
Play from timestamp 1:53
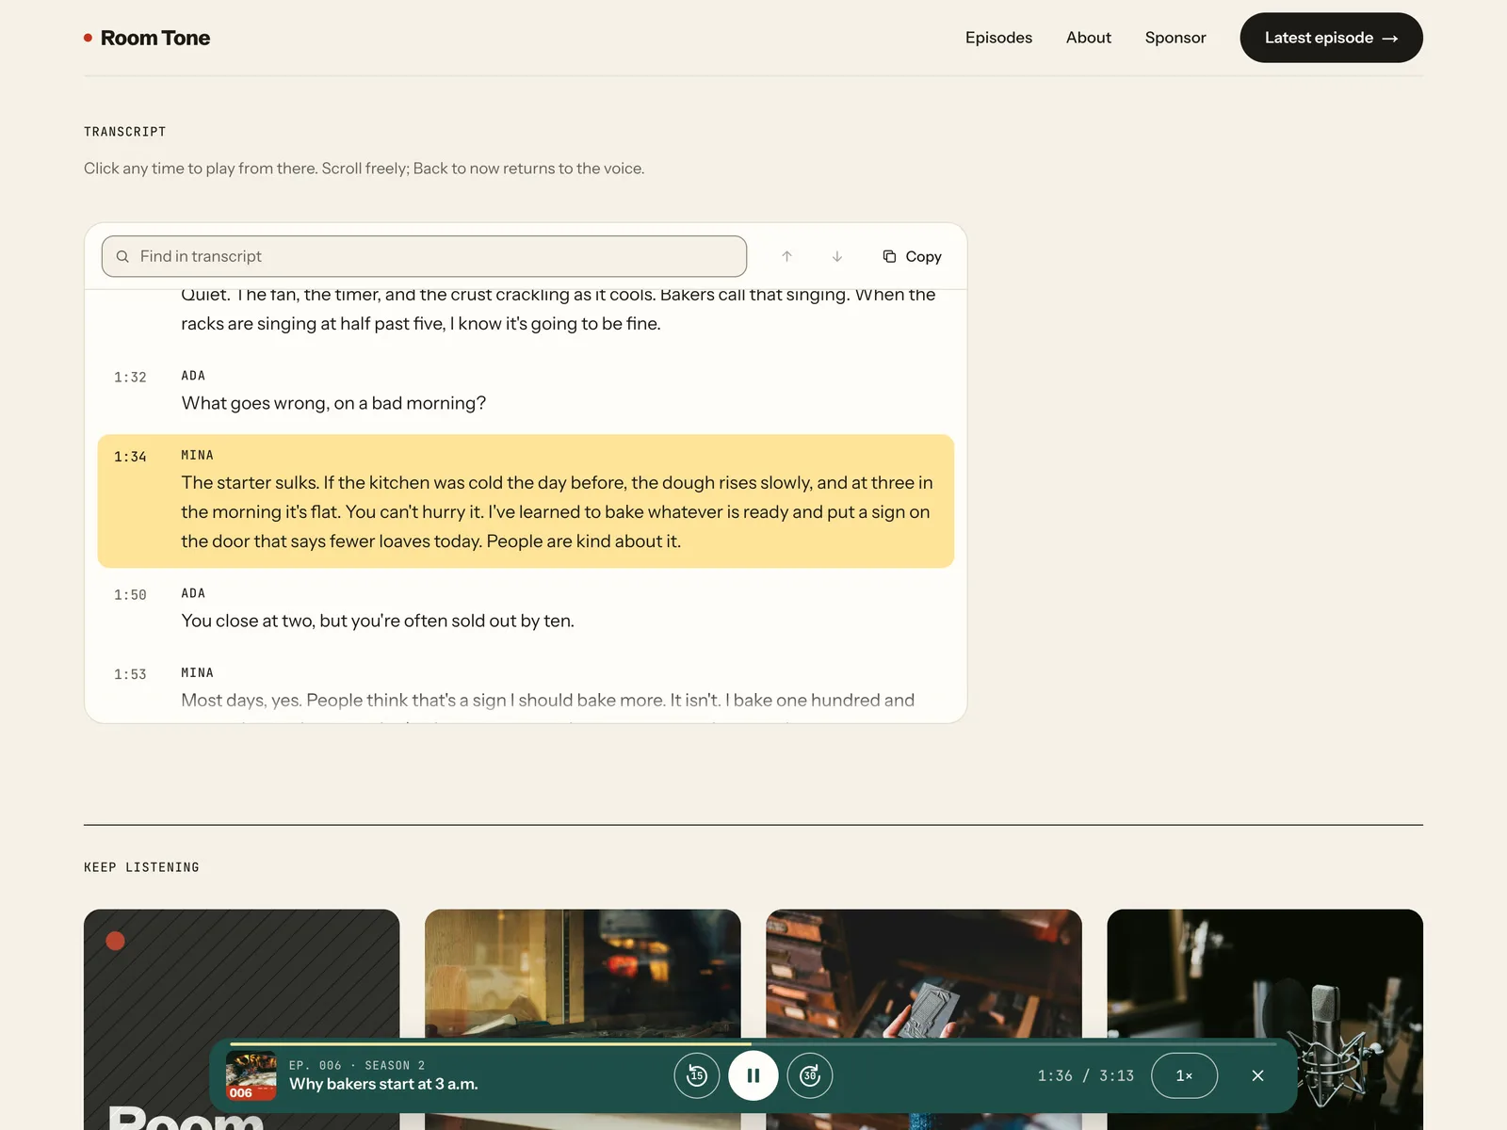coord(130,674)
